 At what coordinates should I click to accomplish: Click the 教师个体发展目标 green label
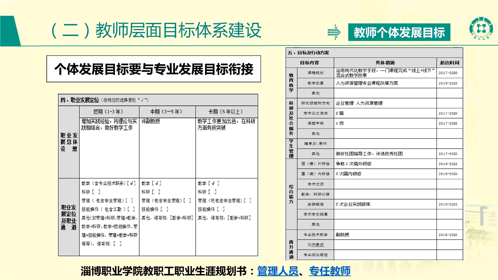399,32
